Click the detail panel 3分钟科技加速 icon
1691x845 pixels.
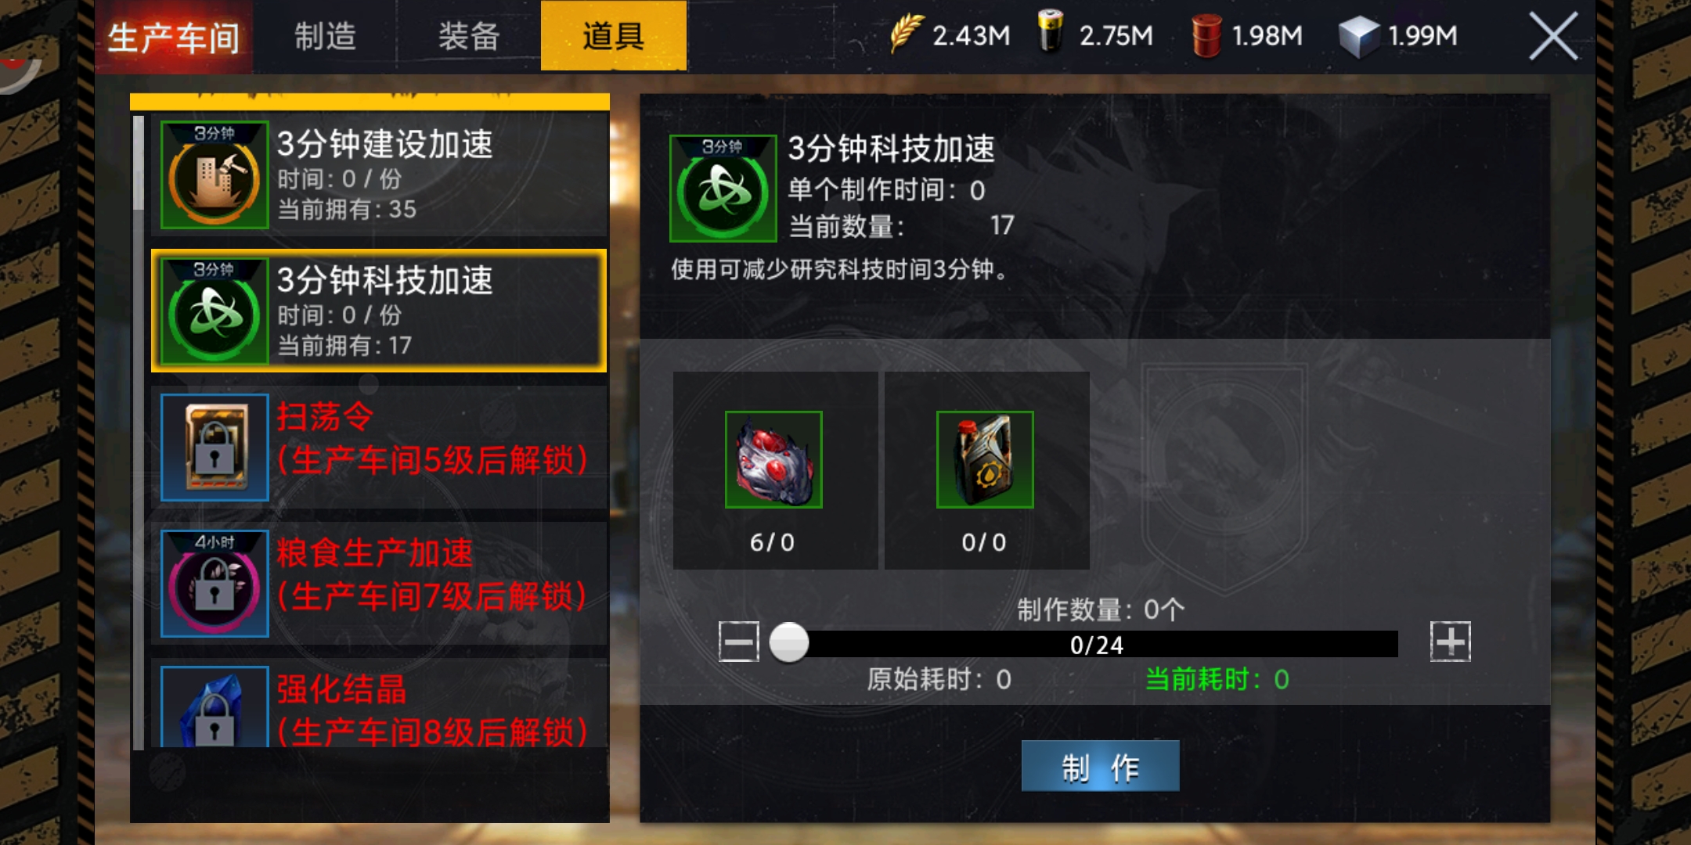(723, 188)
